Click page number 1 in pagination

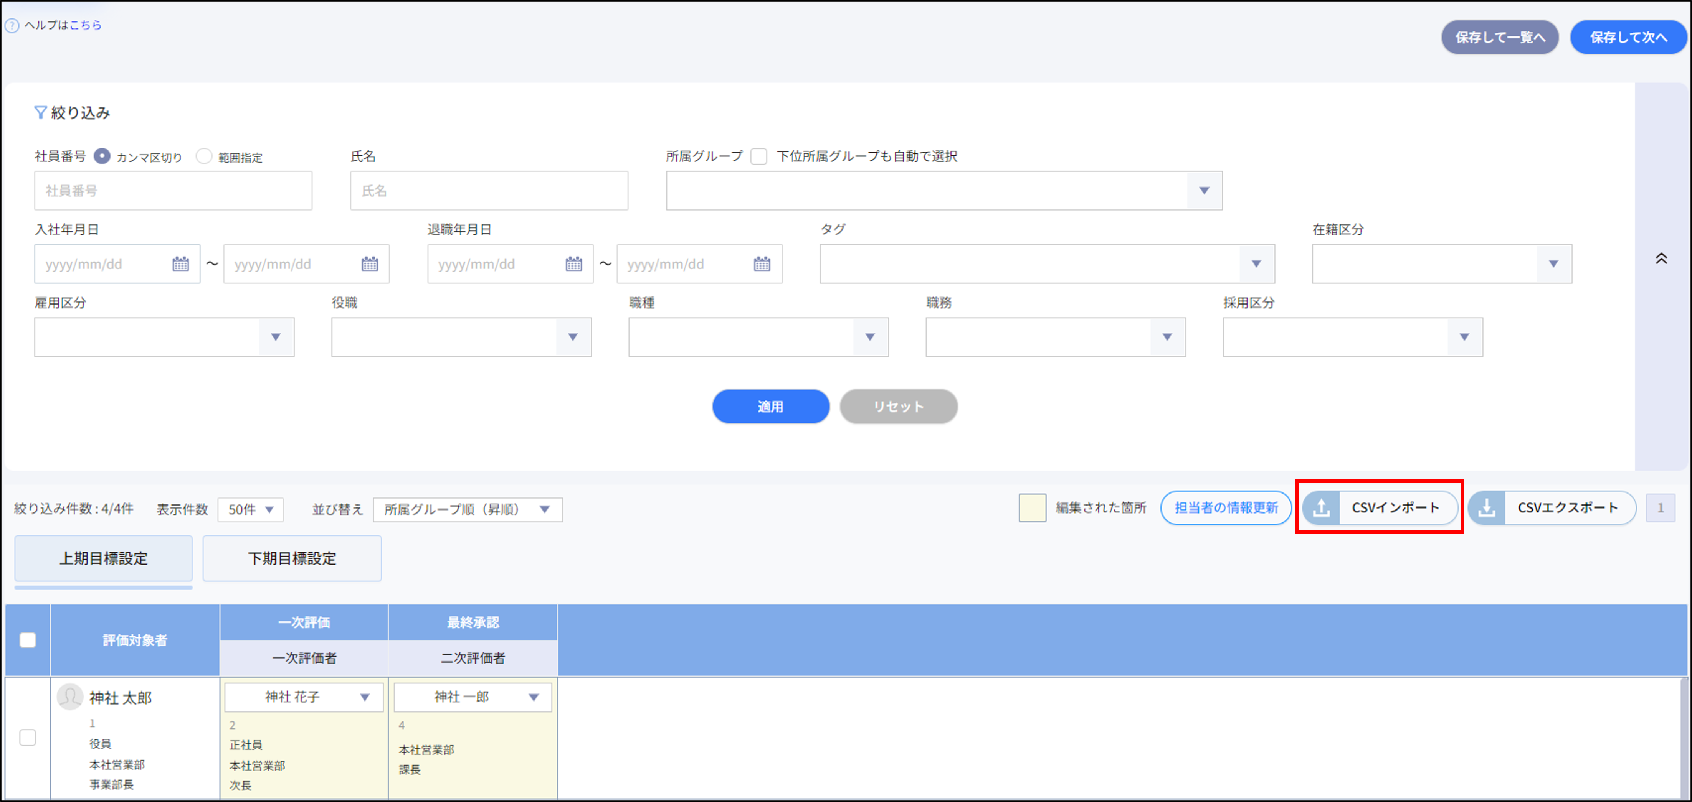[x=1661, y=507]
